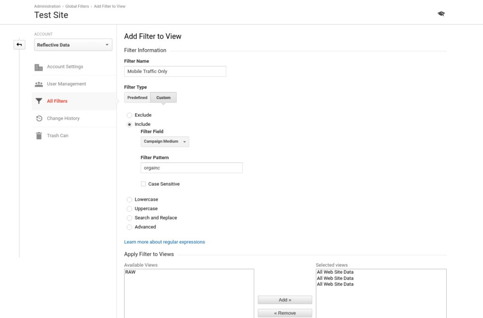Open Learn more about regular expressions link
The image size is (483, 318).
(x=164, y=242)
